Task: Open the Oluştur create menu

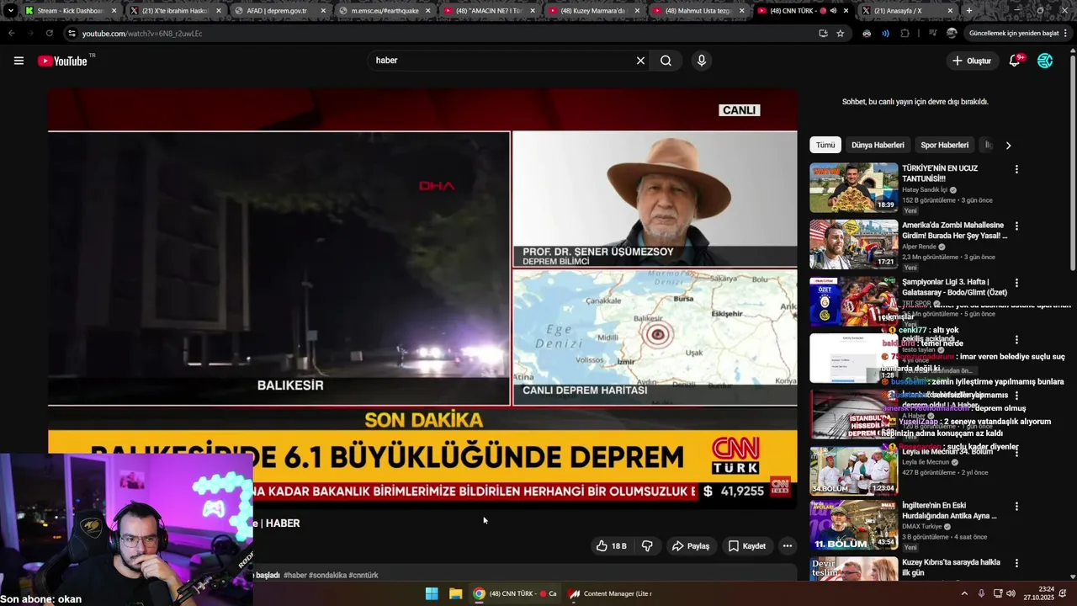Action: [972, 61]
